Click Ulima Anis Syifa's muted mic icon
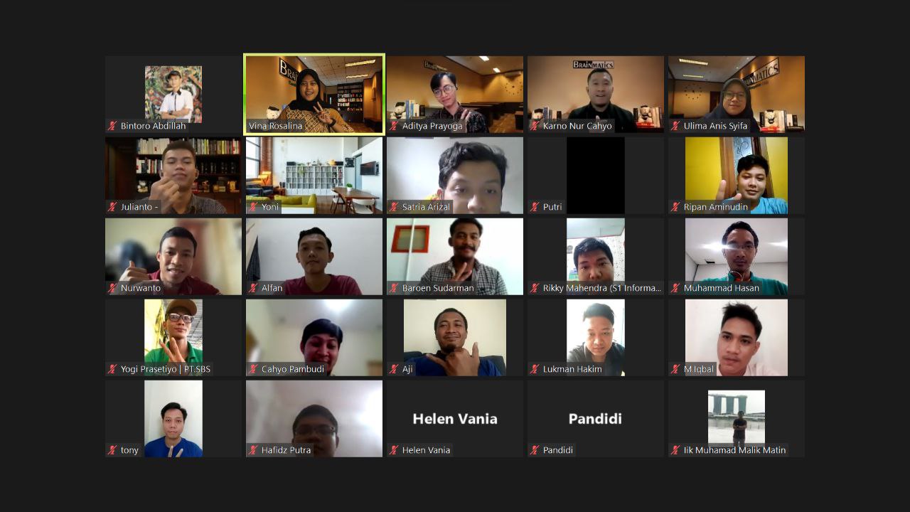This screenshot has height=512, width=910. [675, 126]
